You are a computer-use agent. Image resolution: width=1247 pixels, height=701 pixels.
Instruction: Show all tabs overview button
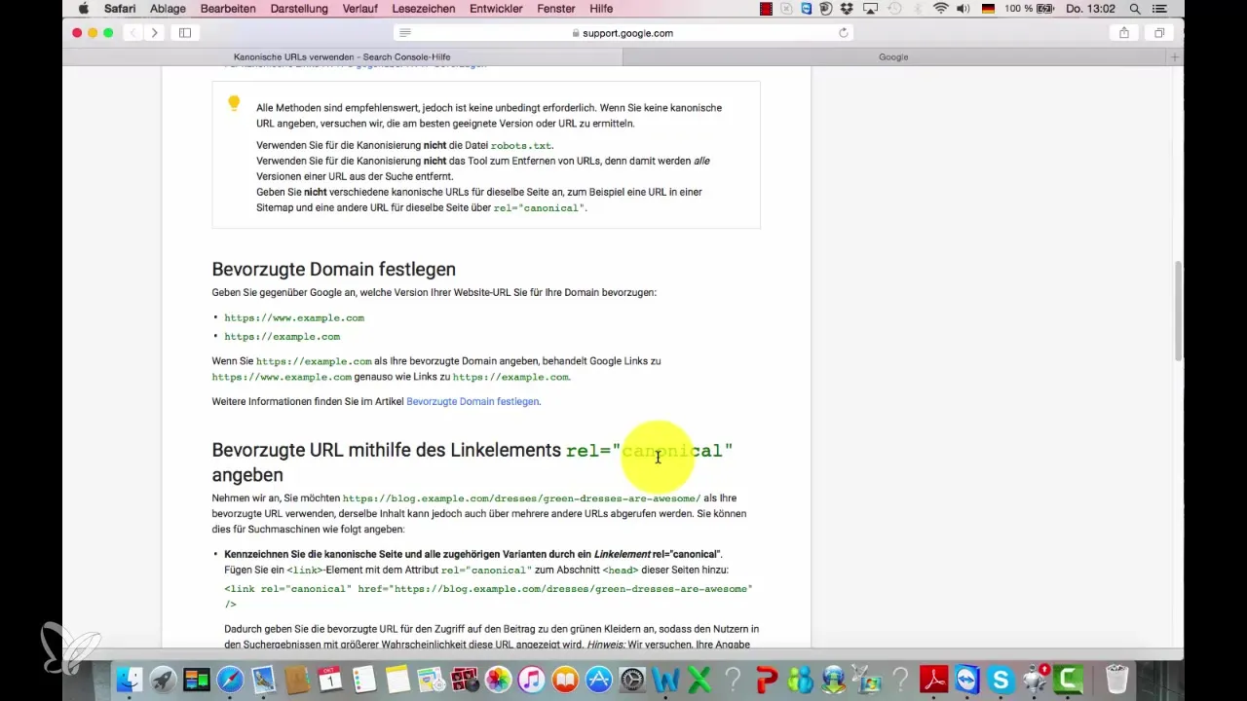(x=1159, y=33)
